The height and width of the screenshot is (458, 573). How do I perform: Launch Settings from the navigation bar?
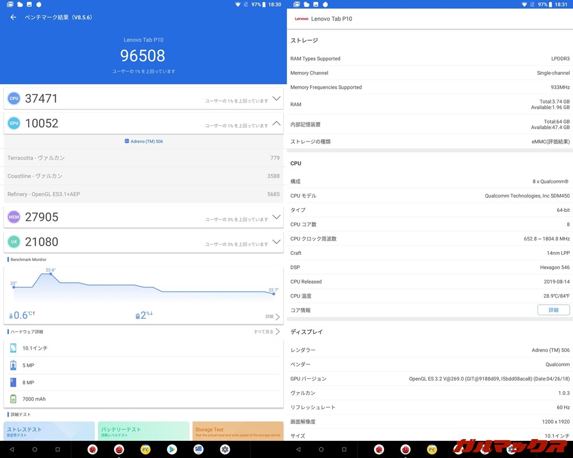click(223, 449)
